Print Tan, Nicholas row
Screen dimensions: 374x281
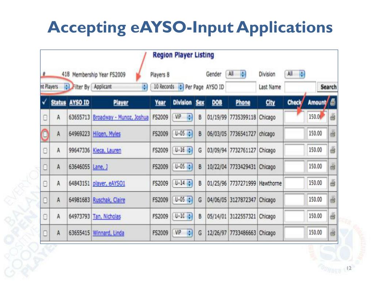tap(333, 216)
